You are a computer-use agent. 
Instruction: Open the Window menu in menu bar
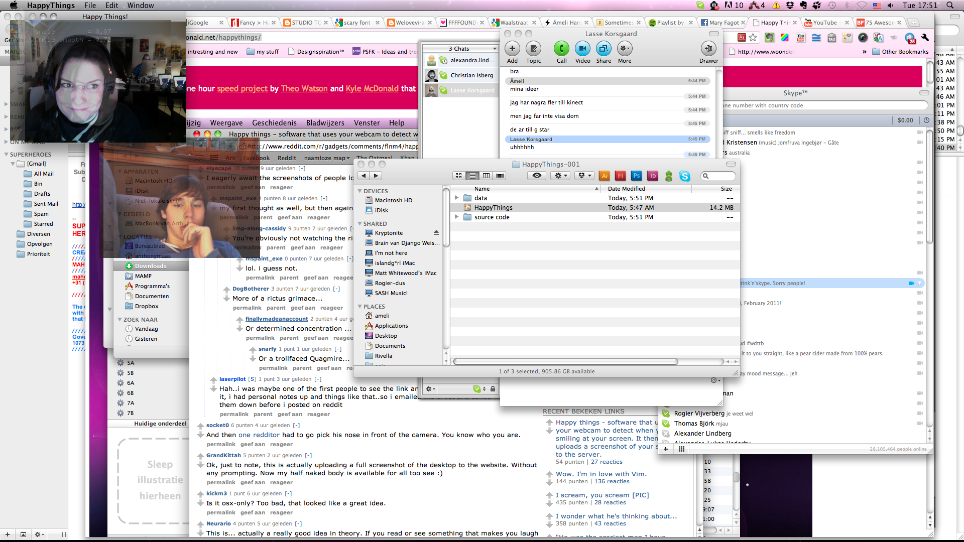point(140,6)
